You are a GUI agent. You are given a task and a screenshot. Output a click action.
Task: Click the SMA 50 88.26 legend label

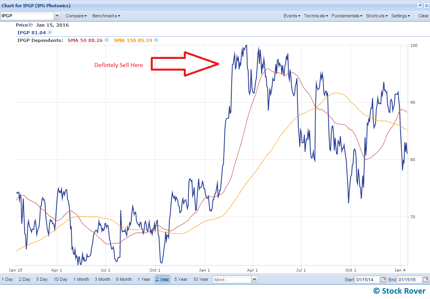[85, 40]
